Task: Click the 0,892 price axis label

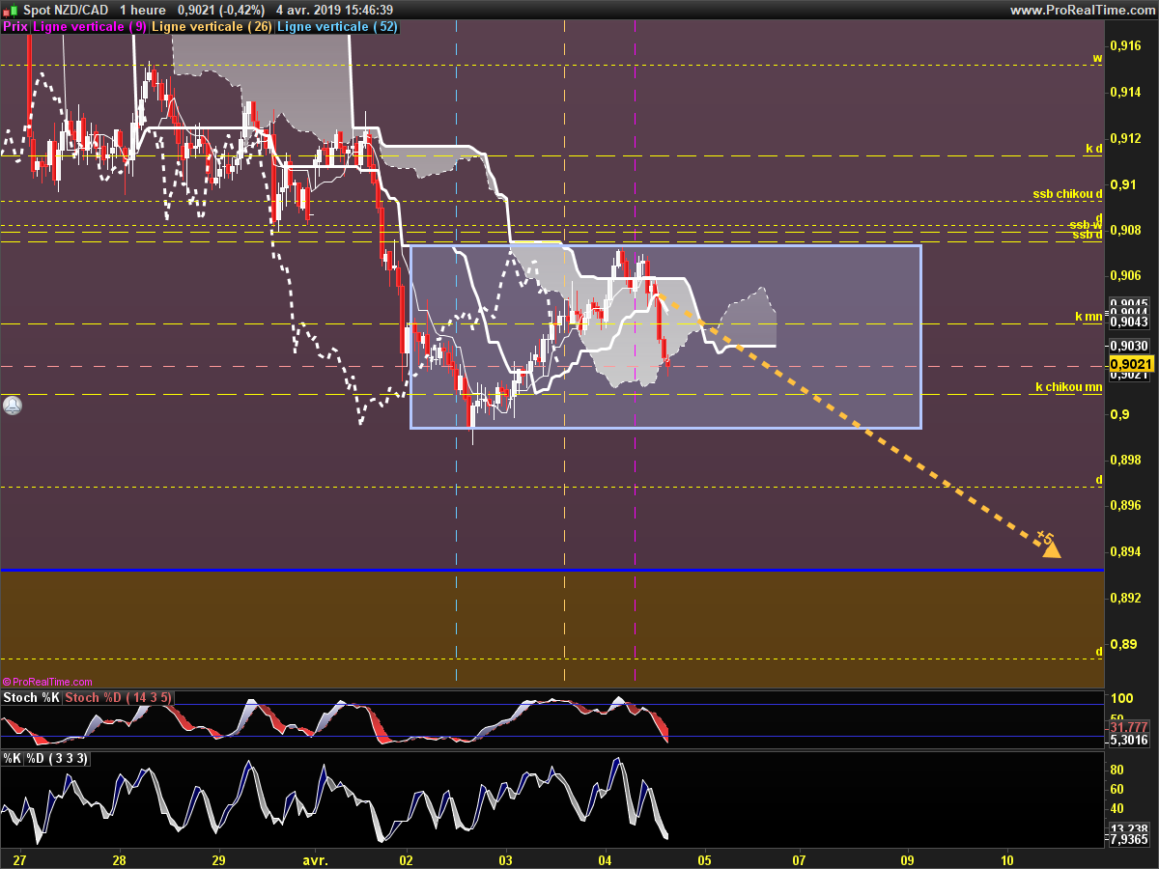Action: (1125, 598)
